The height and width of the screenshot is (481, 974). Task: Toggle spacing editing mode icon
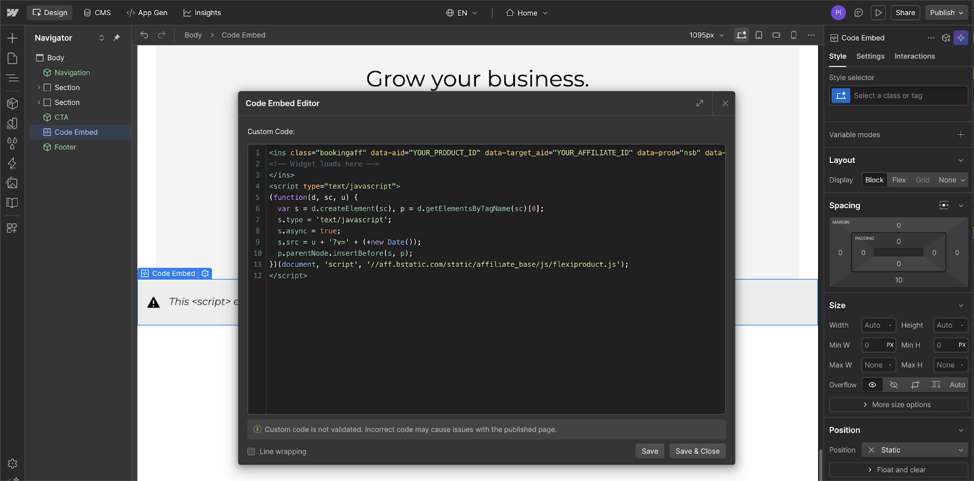(x=944, y=206)
